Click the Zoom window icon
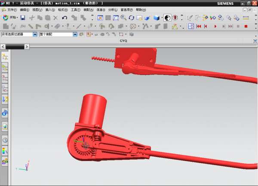 tap(116, 18)
